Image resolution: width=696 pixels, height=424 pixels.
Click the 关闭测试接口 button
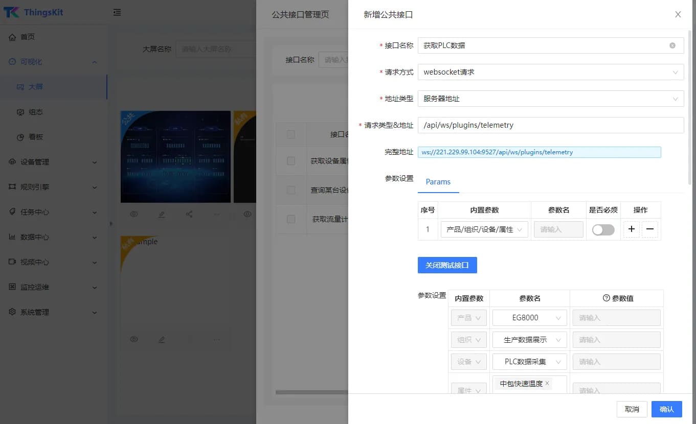pos(447,265)
